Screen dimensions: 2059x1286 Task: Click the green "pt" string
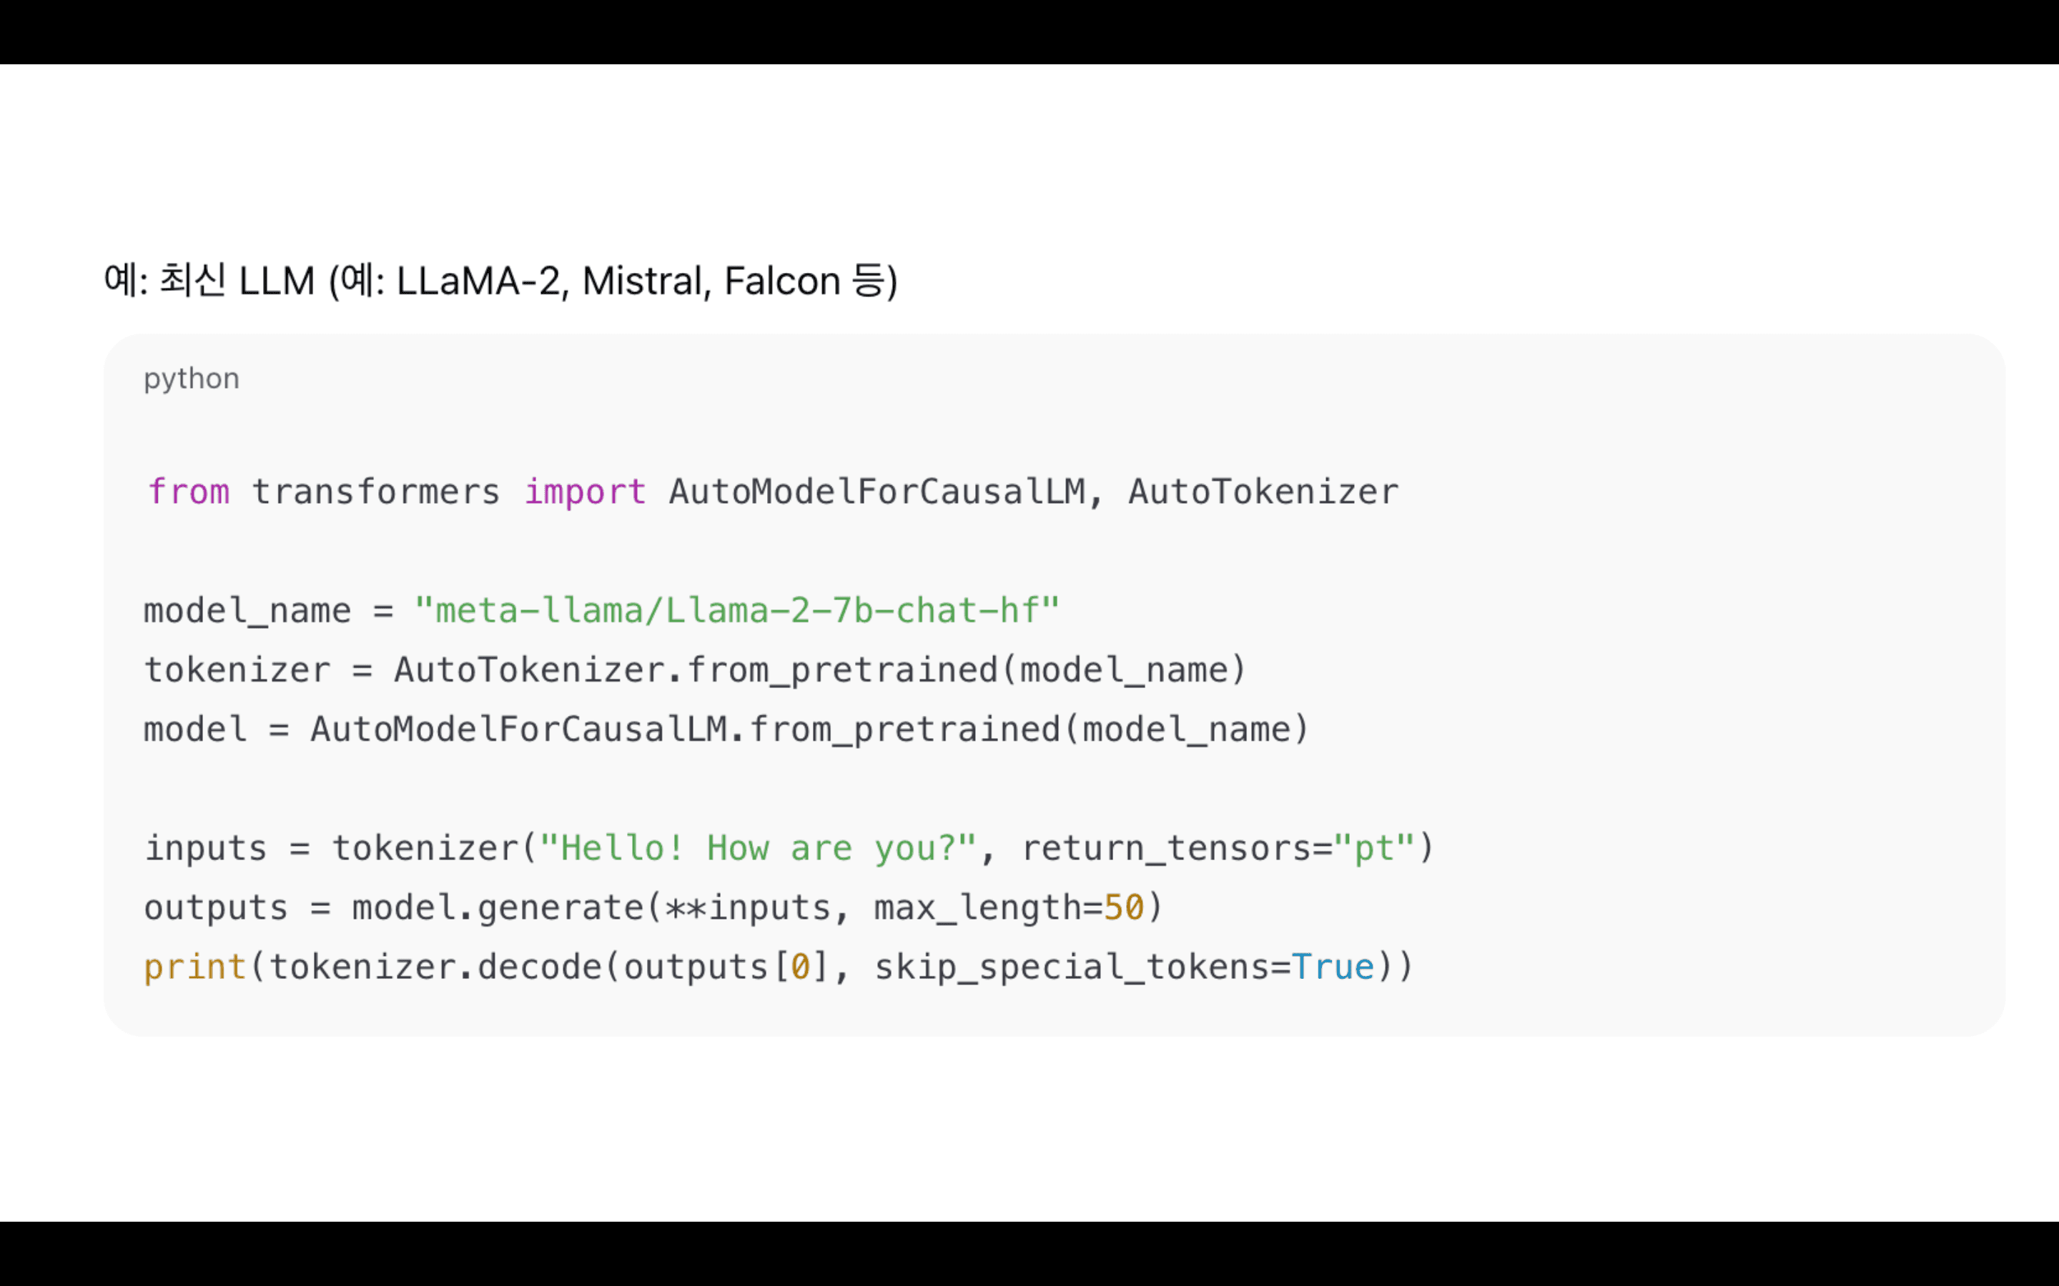point(1373,848)
